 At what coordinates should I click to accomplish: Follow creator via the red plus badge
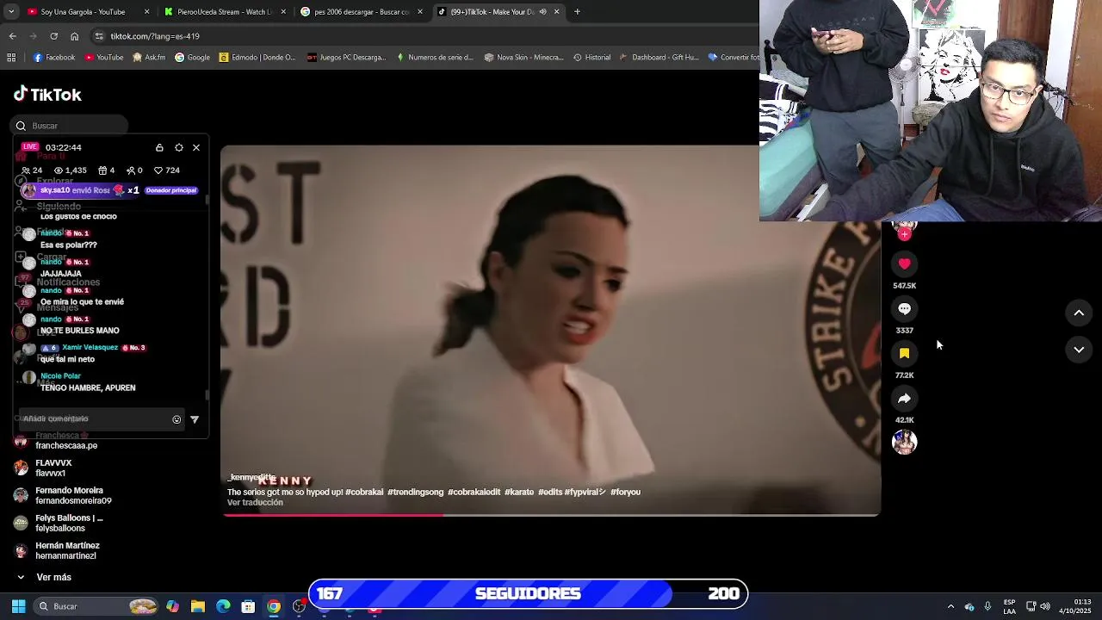point(904,234)
